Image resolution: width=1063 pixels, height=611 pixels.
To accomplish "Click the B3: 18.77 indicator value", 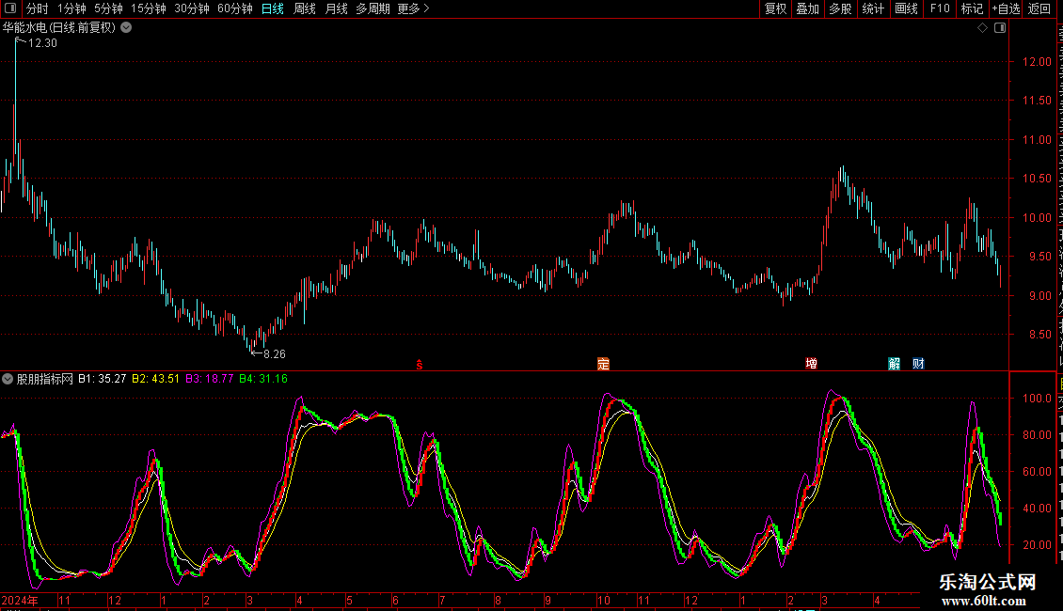I will (x=209, y=379).
